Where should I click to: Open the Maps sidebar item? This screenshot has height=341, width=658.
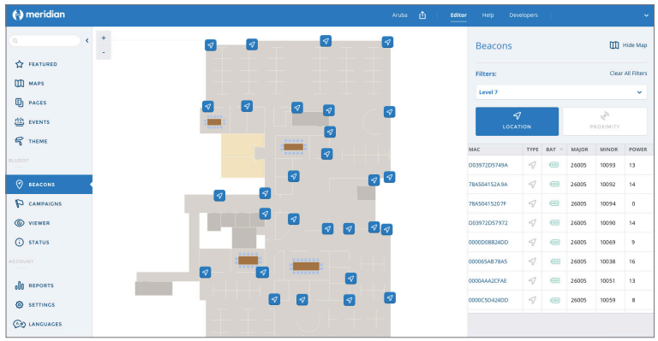[36, 83]
